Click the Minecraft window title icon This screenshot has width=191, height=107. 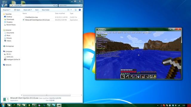(97, 29)
